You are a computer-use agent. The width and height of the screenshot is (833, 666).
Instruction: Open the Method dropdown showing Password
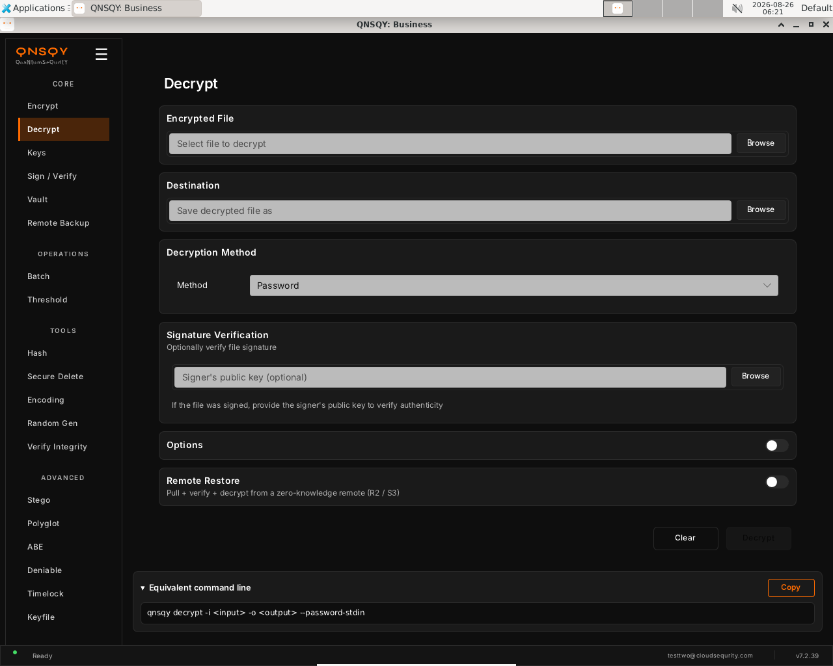[x=514, y=286]
